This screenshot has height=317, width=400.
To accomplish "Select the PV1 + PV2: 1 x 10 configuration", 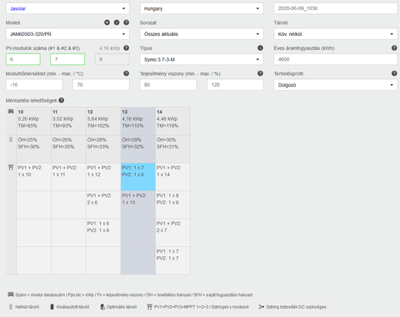I will pos(34,177).
